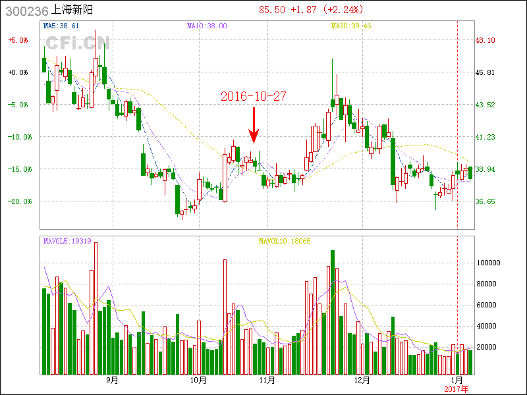The width and height of the screenshot is (527, 395).
Task: Click the tallest green volume bar near December
Action: tap(333, 312)
